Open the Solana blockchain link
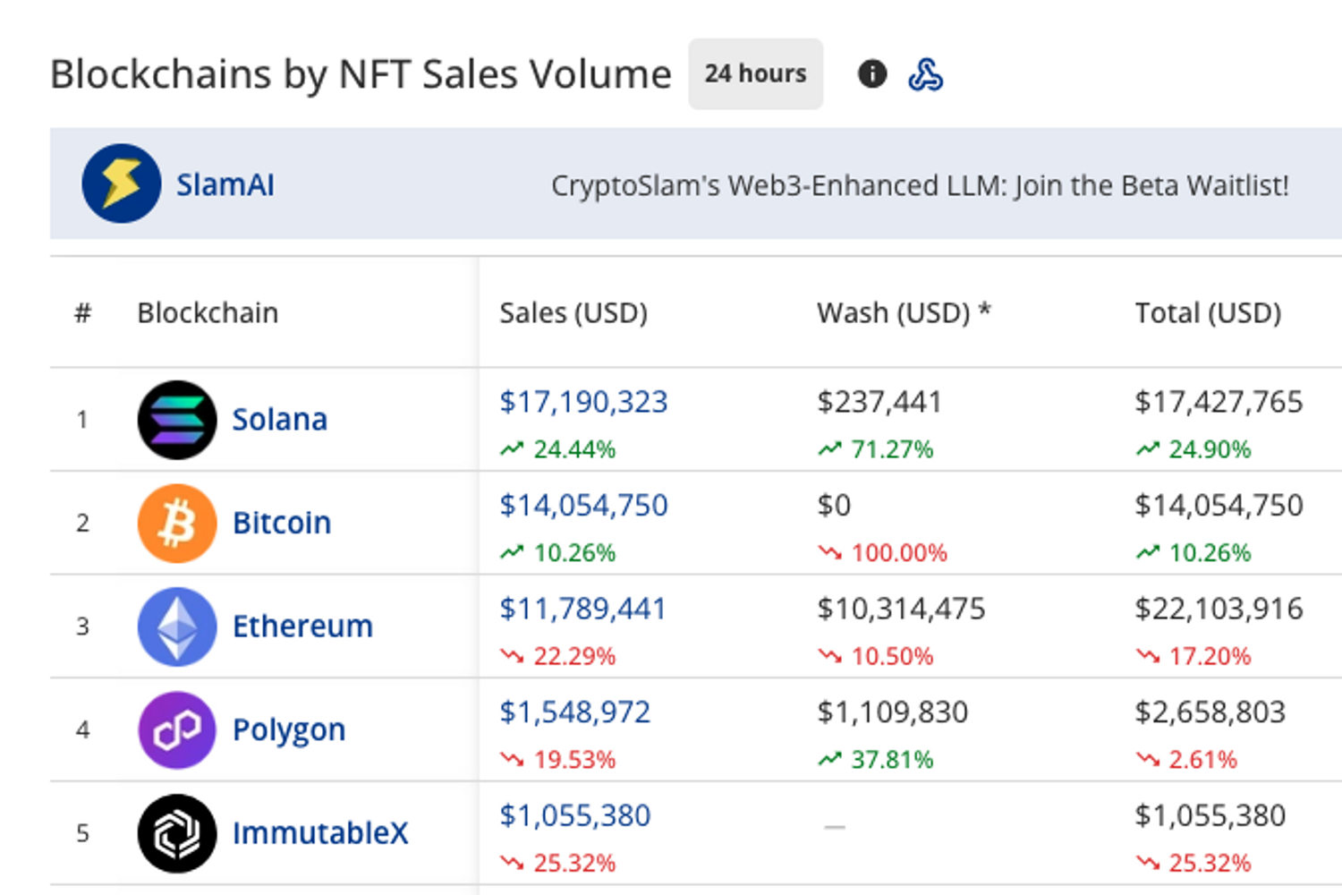This screenshot has height=895, width=1342. coord(279,420)
